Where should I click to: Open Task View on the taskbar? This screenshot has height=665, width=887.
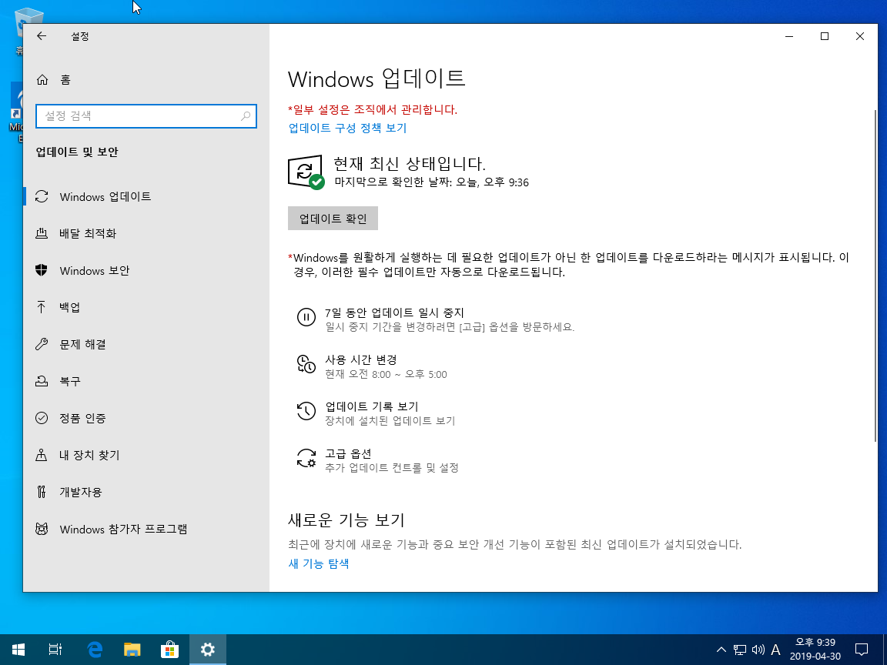coord(55,650)
